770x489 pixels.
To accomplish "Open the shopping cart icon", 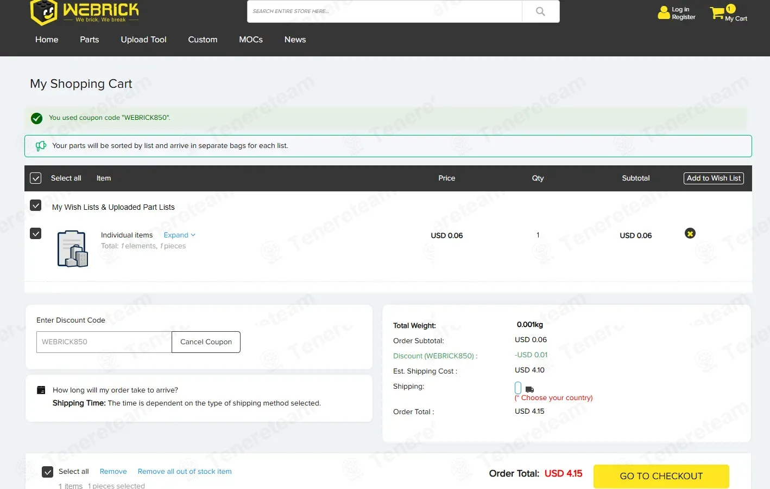I will 717,12.
